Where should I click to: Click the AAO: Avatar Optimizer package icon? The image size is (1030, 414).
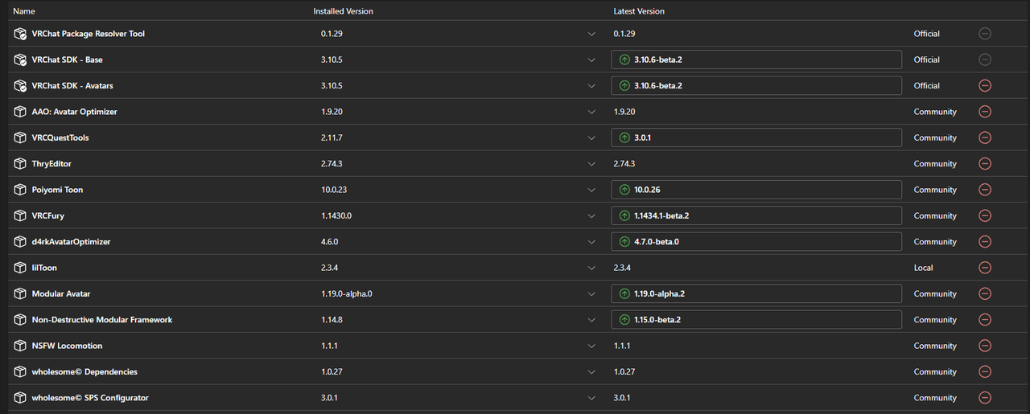pyautogui.click(x=20, y=112)
